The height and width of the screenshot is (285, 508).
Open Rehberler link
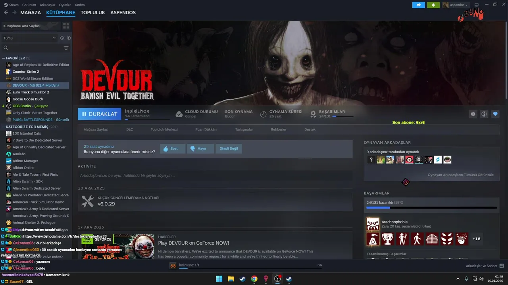279,129
